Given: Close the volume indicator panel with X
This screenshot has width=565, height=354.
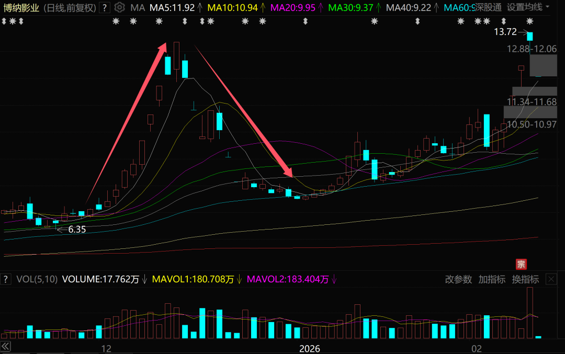Looking at the screenshot, I should [x=551, y=279].
